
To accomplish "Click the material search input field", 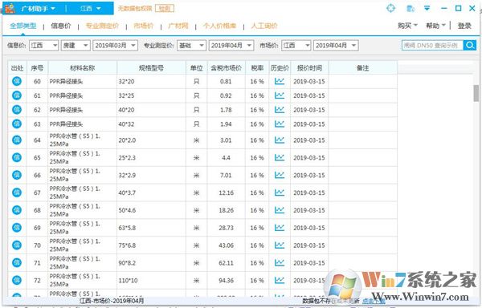I will [x=432, y=46].
